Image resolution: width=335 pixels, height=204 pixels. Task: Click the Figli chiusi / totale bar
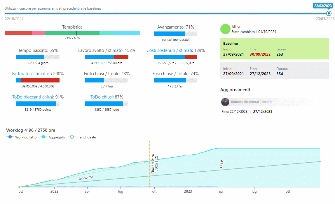(107, 80)
